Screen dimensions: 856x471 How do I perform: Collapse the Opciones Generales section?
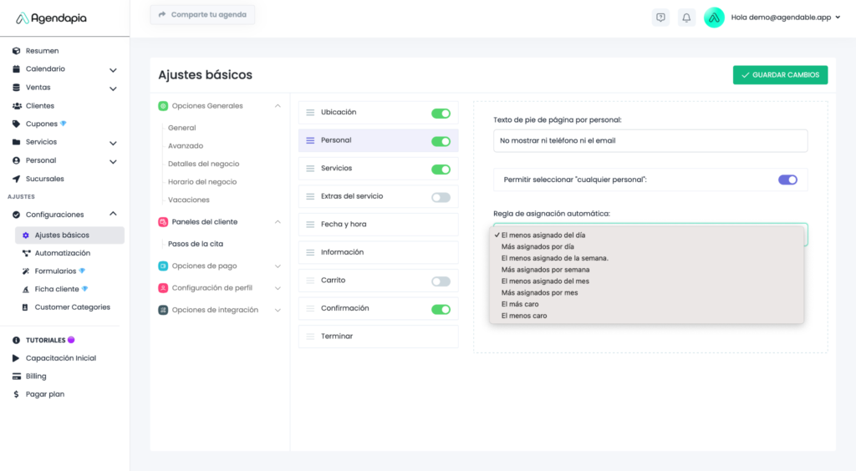click(278, 106)
